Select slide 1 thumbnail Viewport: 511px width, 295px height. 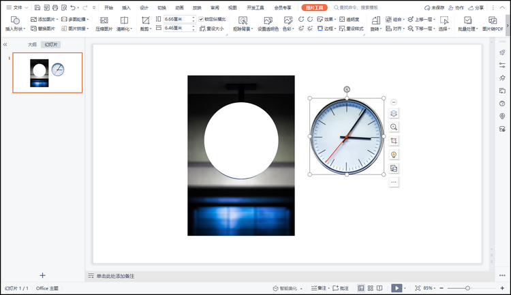click(x=48, y=73)
